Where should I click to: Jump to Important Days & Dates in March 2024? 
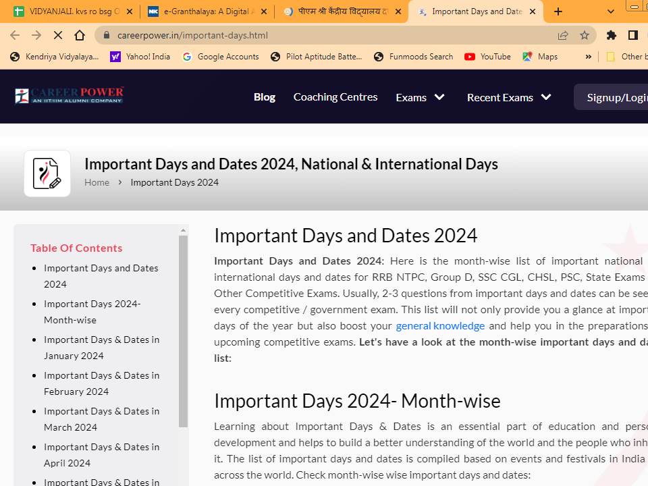pyautogui.click(x=101, y=418)
